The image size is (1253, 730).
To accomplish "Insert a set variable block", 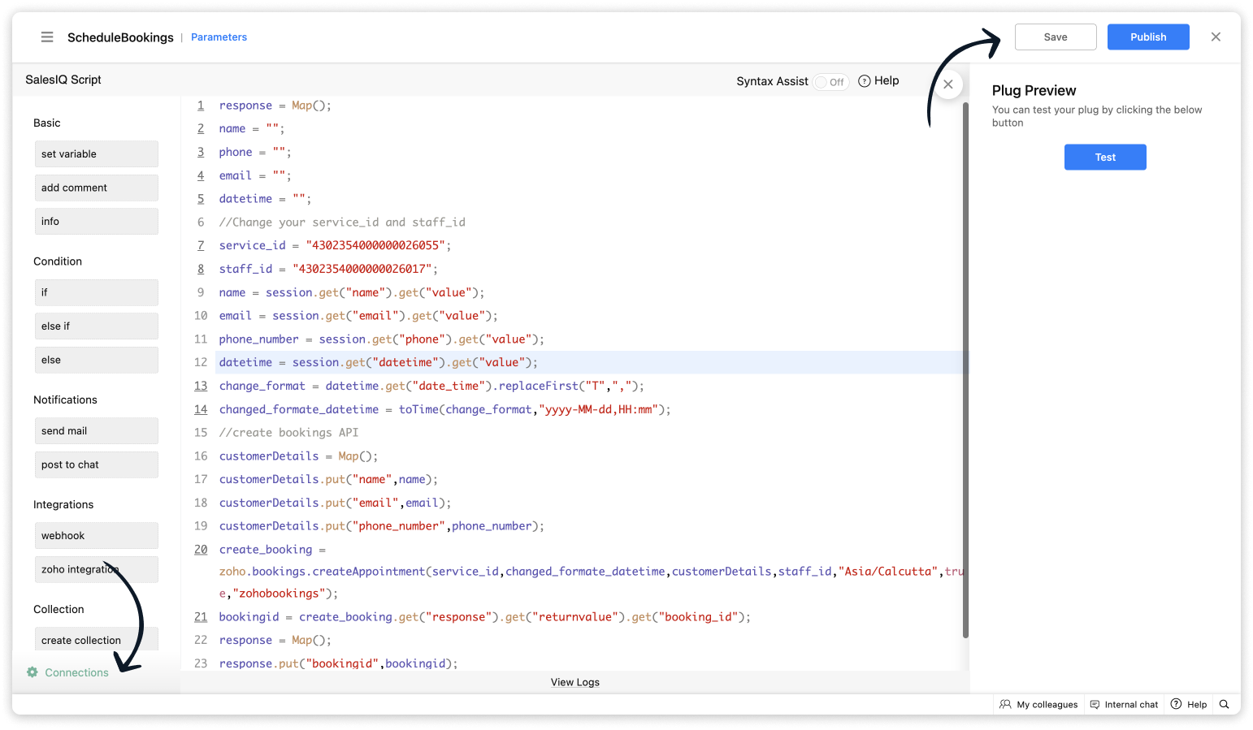I will pyautogui.click(x=96, y=154).
